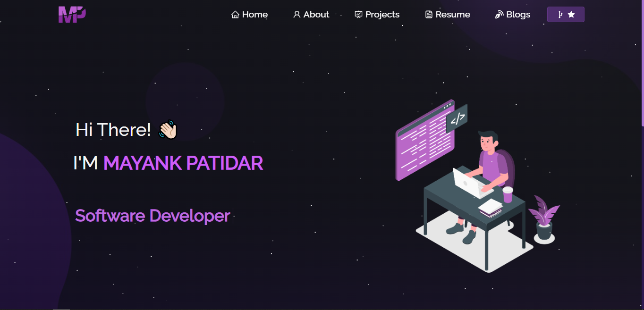Click the page's vertical scrollbar thumb
Screen dimensions: 644x310
click(x=643, y=63)
